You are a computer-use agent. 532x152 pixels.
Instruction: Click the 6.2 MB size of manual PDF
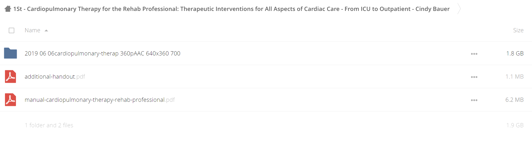point(514,100)
